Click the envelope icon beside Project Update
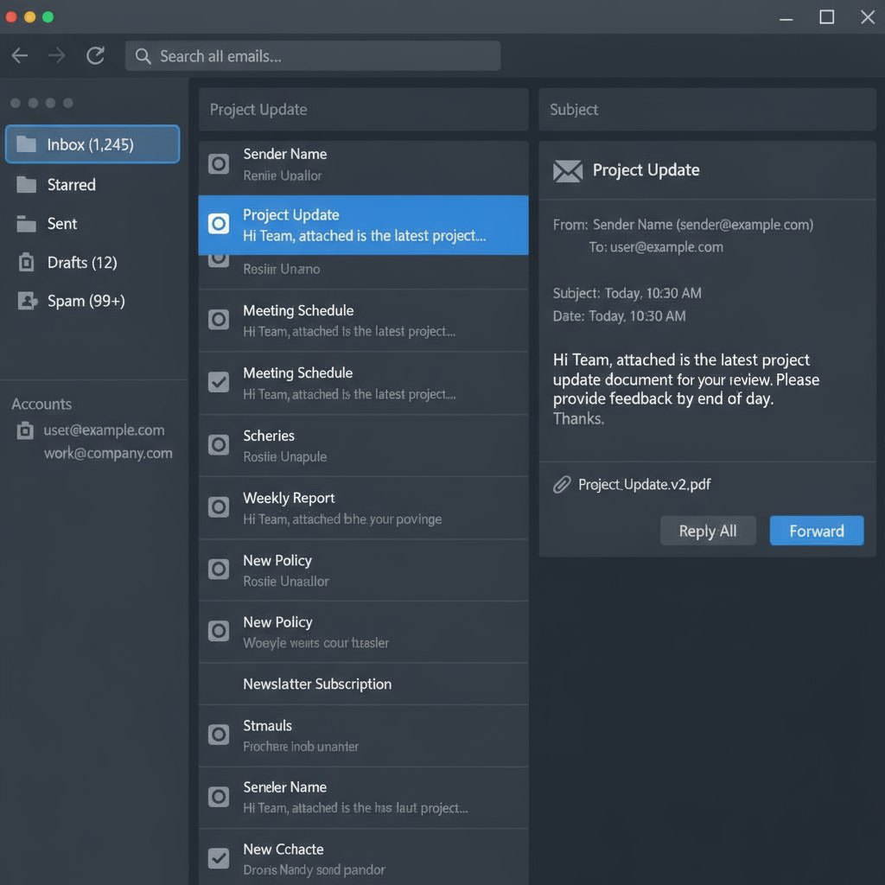This screenshot has width=885, height=885. point(568,171)
